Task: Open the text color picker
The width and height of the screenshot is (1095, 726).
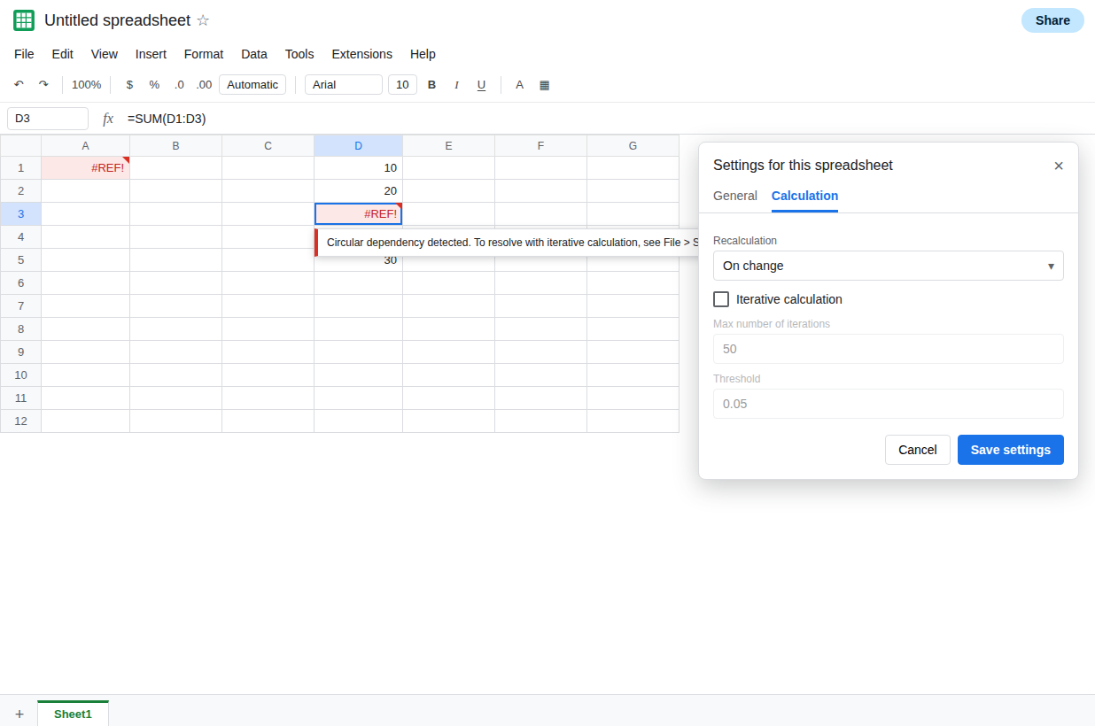Action: tap(520, 85)
